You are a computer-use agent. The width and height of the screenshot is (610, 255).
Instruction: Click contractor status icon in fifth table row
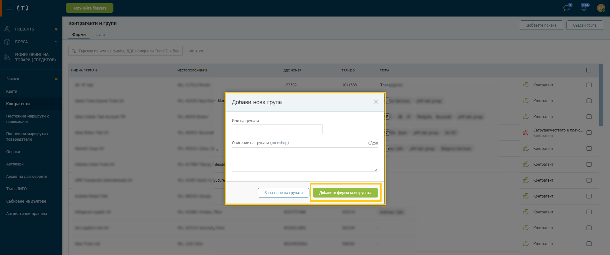click(526, 149)
